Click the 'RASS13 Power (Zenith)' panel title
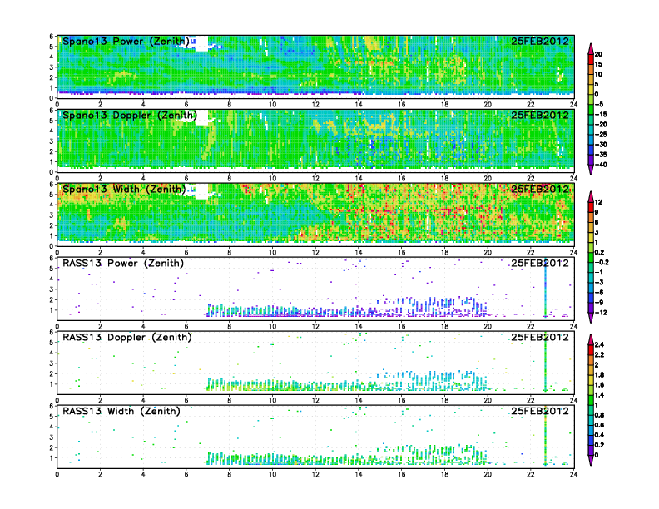This screenshot has width=659, height=509. tap(123, 263)
